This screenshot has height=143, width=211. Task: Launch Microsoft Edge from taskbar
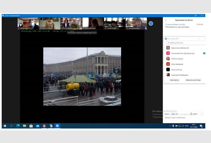point(18,126)
